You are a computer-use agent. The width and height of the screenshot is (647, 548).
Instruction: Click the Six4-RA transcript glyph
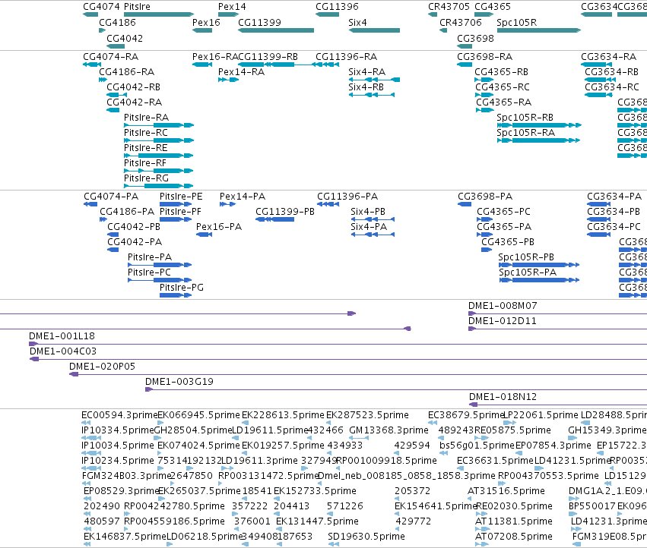(x=374, y=80)
